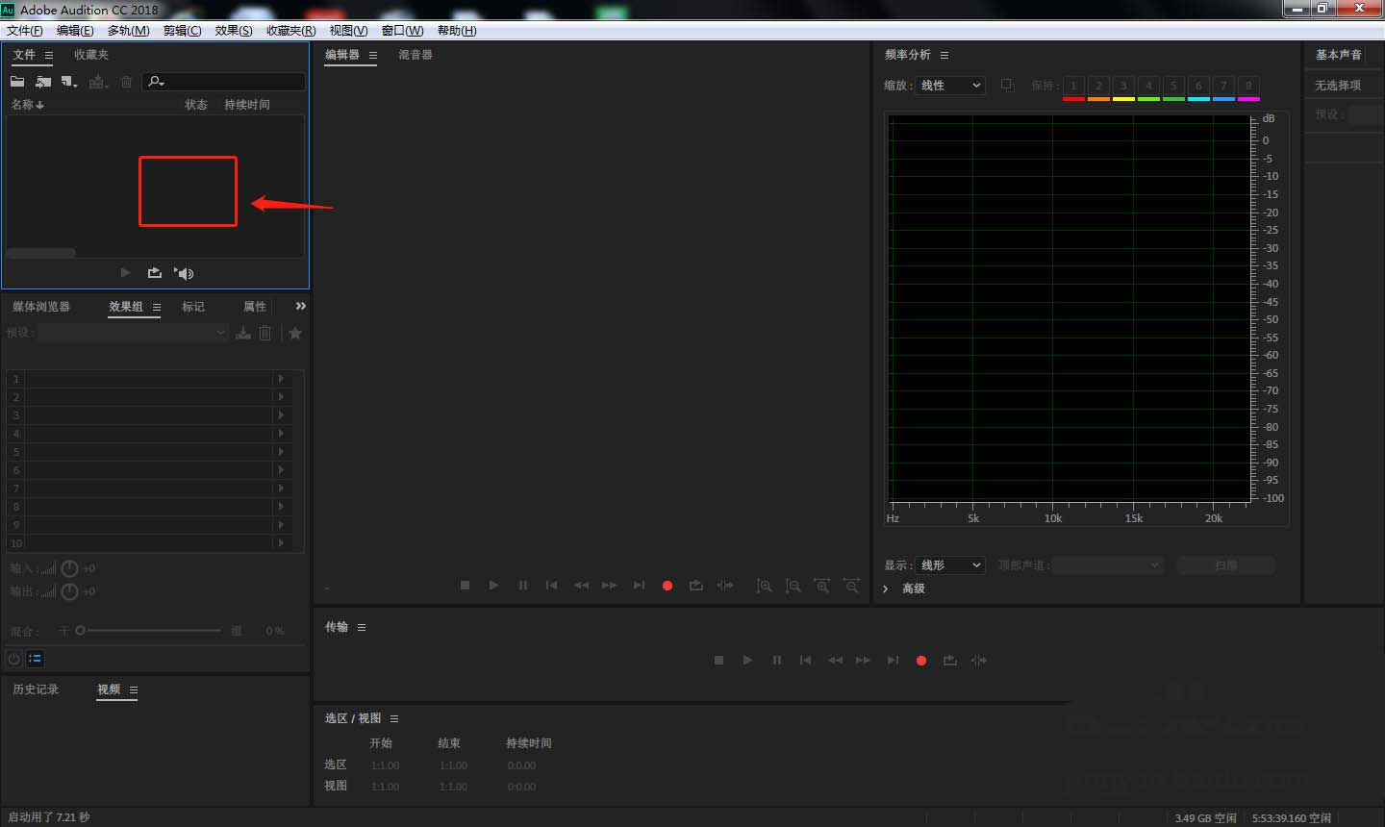Click the Import File icon in Files panel
Screen dimensions: 1385x827
[x=43, y=82]
